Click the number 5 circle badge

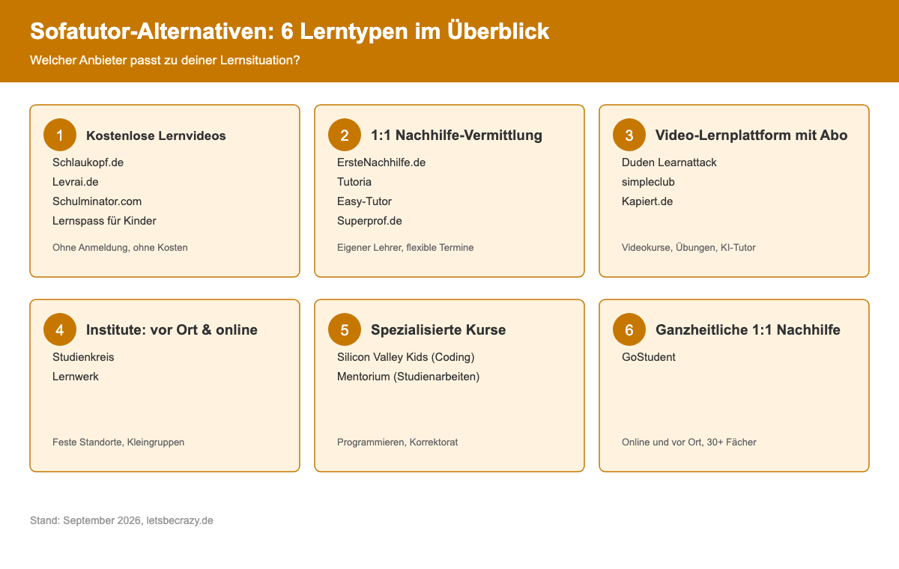pos(345,330)
